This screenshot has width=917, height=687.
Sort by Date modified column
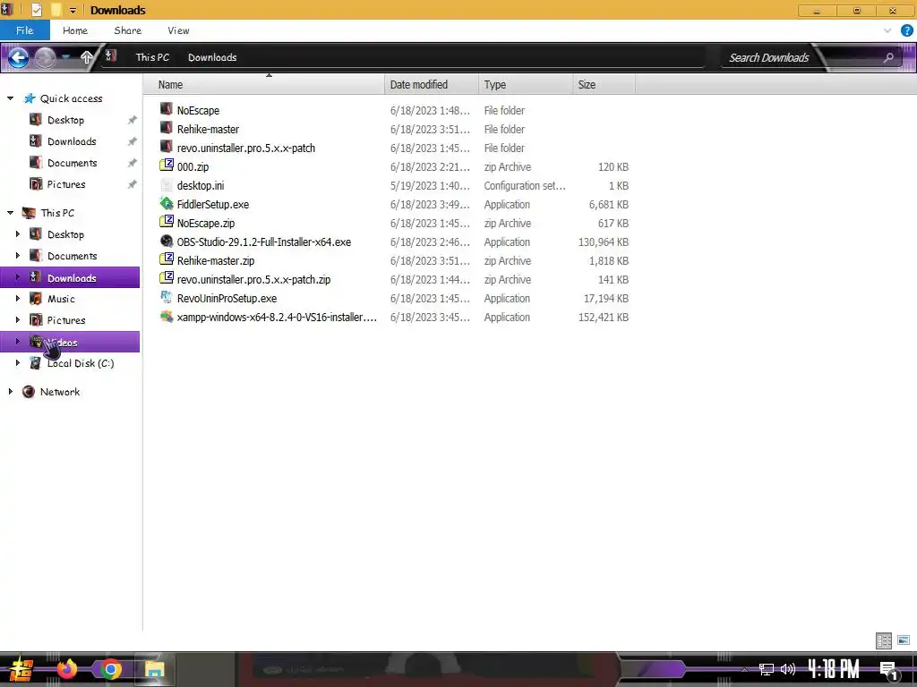tap(432, 85)
